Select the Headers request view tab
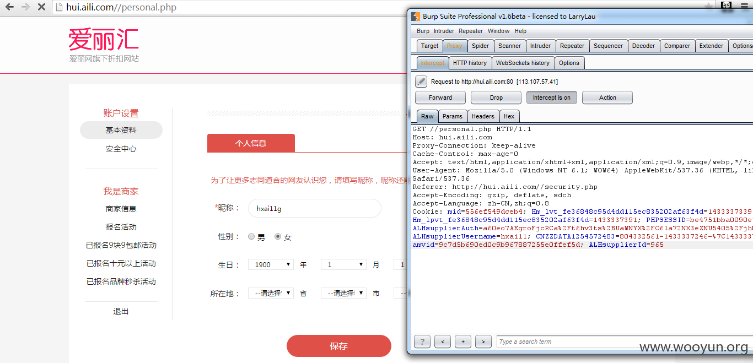The image size is (753, 363). (483, 116)
